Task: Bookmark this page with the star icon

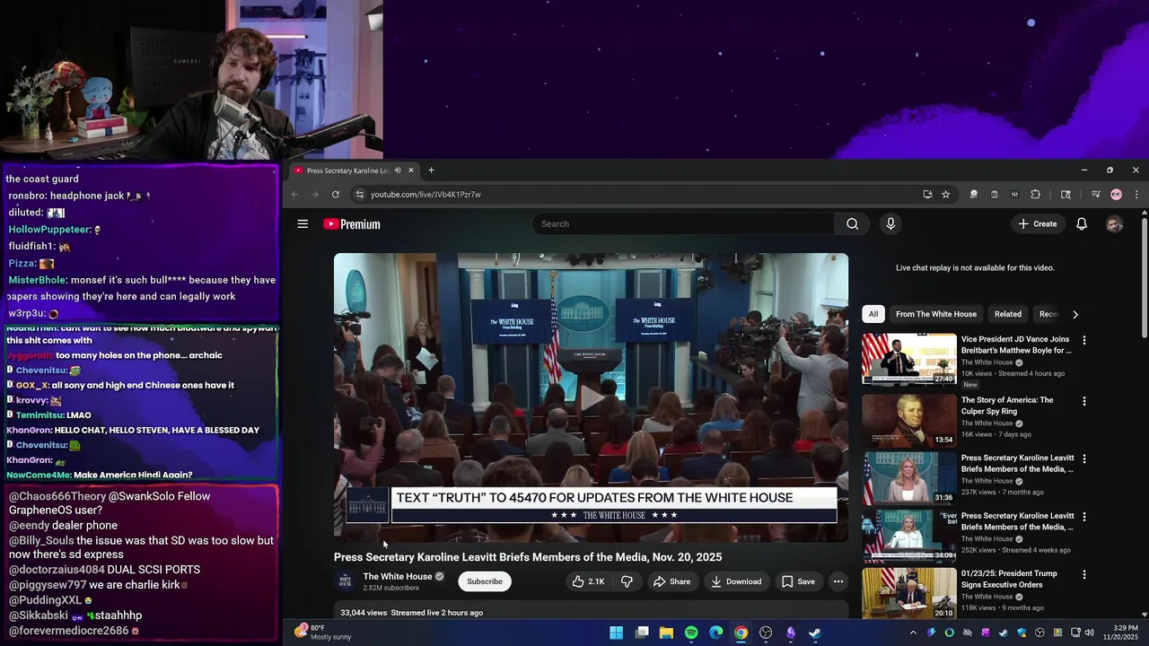Action: [945, 195]
